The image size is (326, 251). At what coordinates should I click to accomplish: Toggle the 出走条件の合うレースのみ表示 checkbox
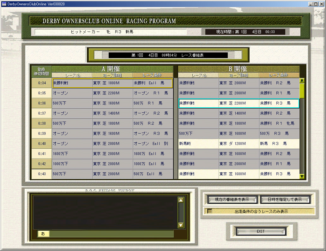(209, 211)
